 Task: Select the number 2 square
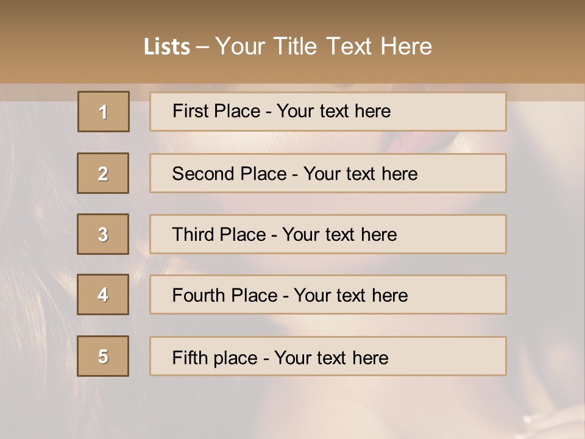[x=103, y=173]
